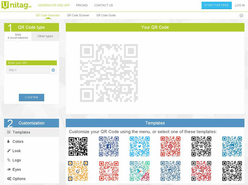This screenshot has width=248, height=185.
Task: Open the Templates customization section
Action: 32,132
